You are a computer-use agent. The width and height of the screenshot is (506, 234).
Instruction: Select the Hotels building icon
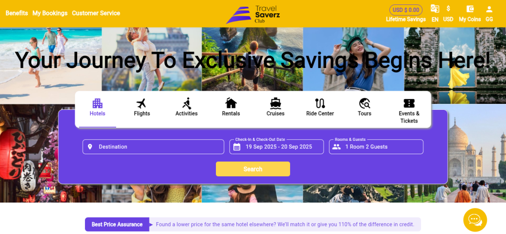(x=97, y=103)
